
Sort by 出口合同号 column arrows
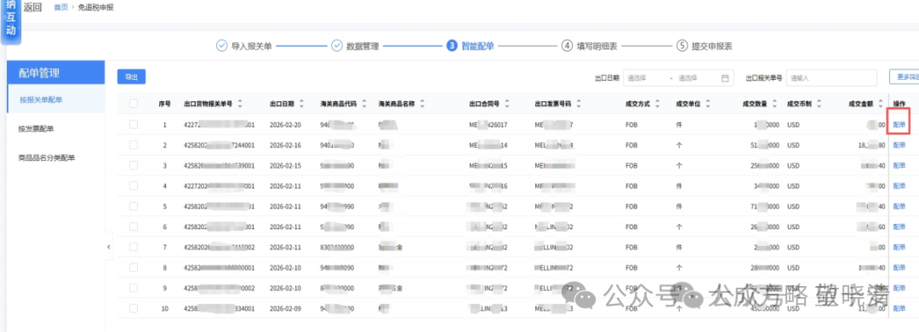click(506, 104)
